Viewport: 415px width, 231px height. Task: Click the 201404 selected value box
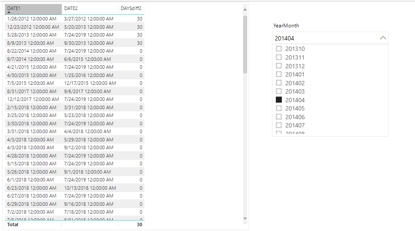330,38
